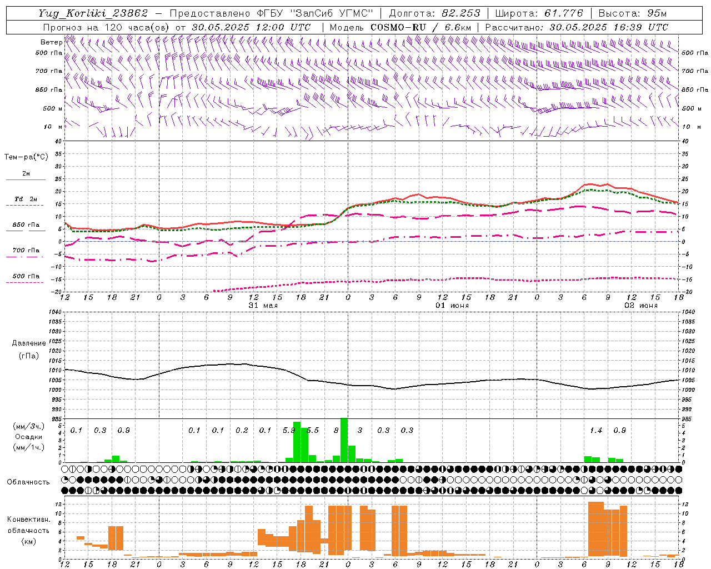Click the '850 гПа' label in temperature legend
711x569 pixels.
(26, 225)
